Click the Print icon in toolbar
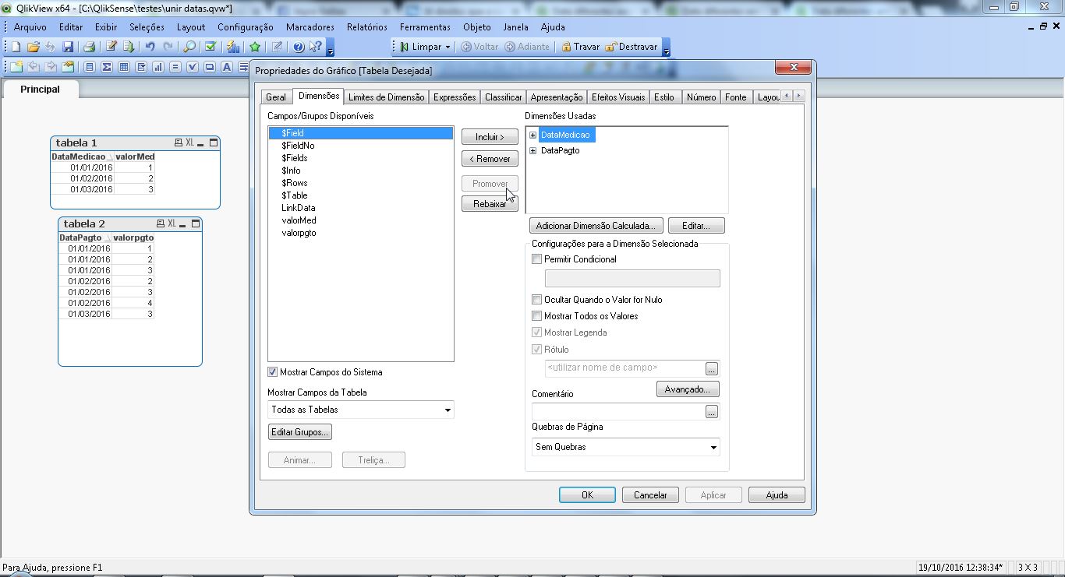Image resolution: width=1065 pixels, height=577 pixels. 89,47
